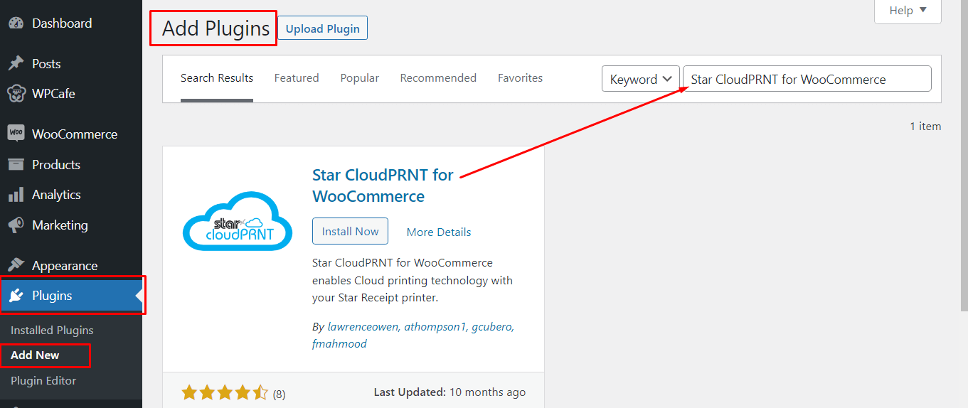Click the Posts pushpin icon
Viewport: 968px width, 408px height.
(x=16, y=64)
